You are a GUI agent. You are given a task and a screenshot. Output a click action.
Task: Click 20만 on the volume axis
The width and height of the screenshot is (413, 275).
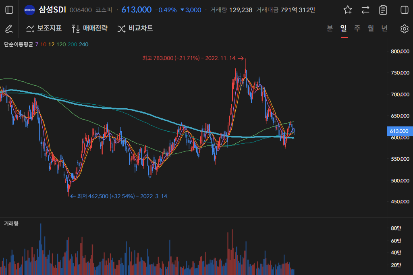click(396, 265)
